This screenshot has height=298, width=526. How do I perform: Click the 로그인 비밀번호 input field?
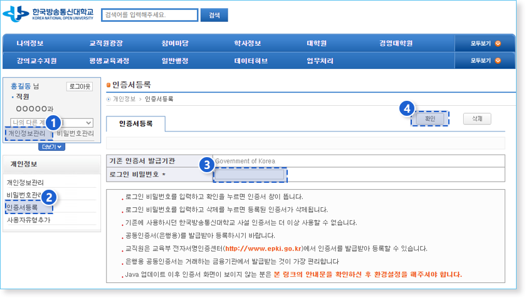(x=250, y=175)
